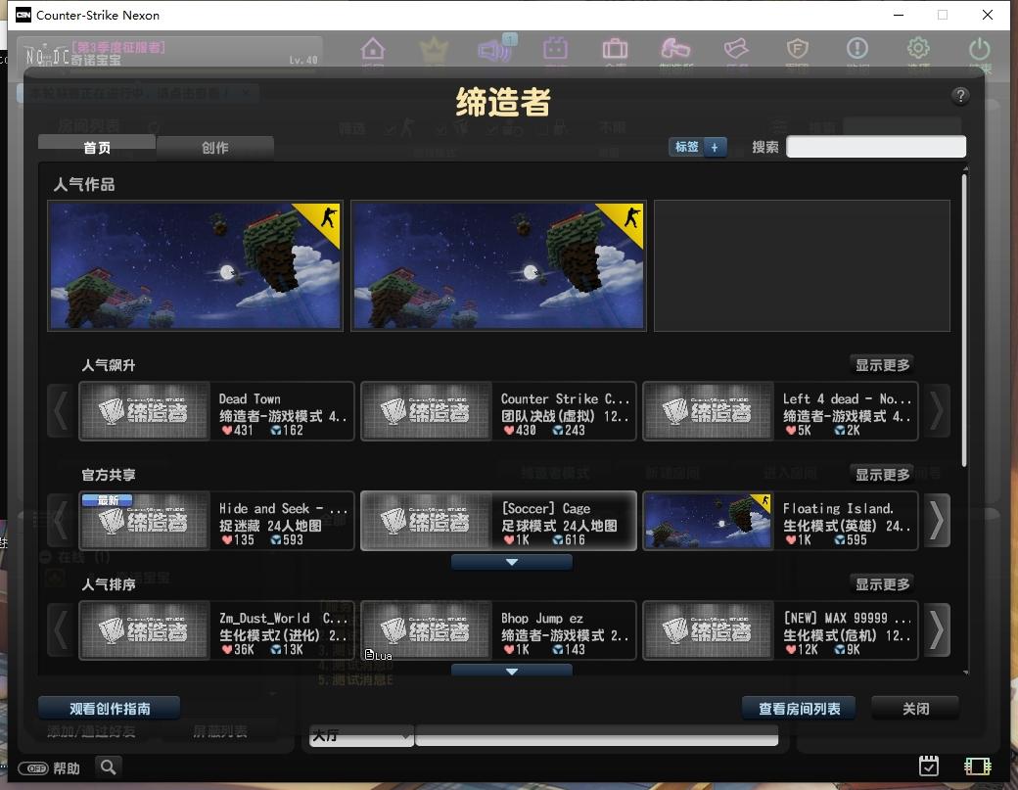
Task: Show previous 人气排序 items with left arrow
Action: [61, 630]
